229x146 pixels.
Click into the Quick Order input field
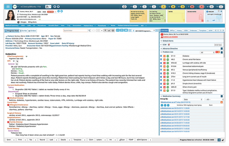[x=76, y=30]
